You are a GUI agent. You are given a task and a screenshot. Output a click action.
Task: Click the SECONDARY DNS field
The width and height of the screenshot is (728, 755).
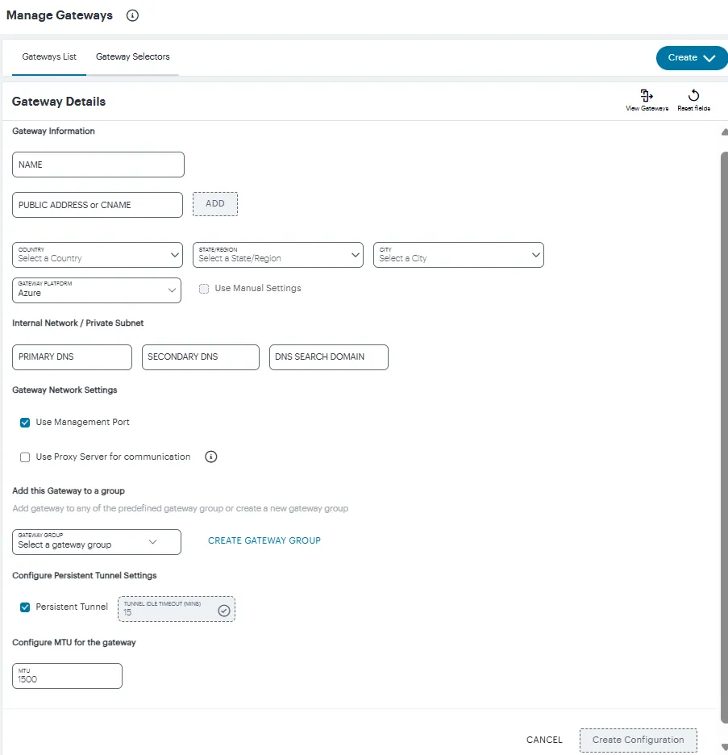[201, 357]
